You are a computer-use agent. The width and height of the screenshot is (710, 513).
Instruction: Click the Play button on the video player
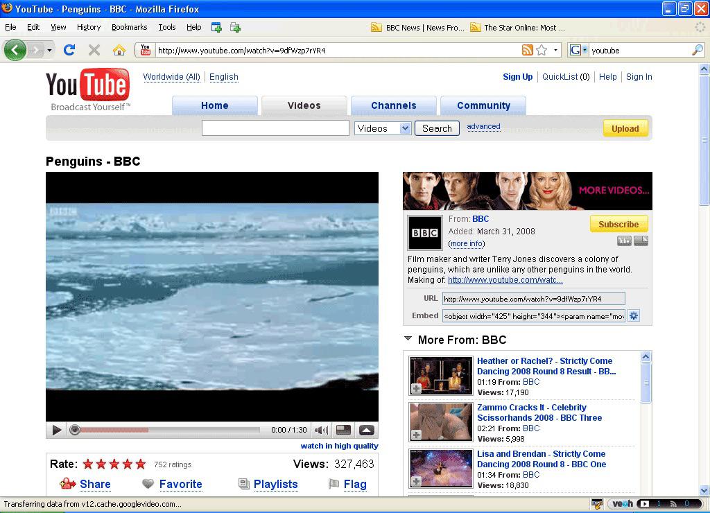tap(56, 430)
